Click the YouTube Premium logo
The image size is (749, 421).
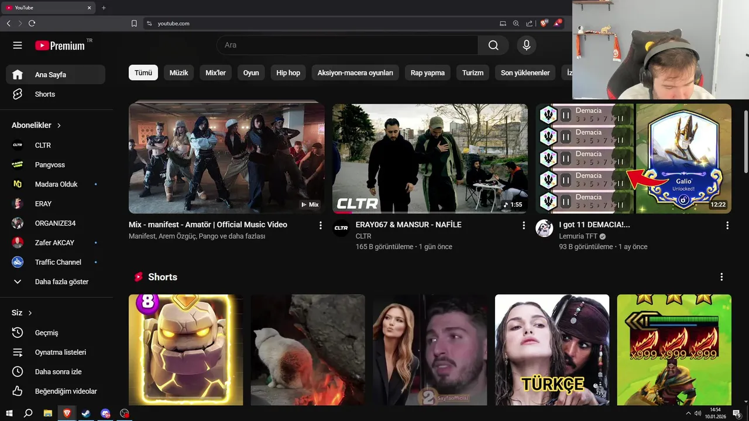(60, 46)
